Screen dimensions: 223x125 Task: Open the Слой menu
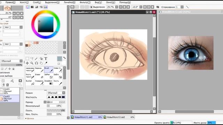click(37, 2)
